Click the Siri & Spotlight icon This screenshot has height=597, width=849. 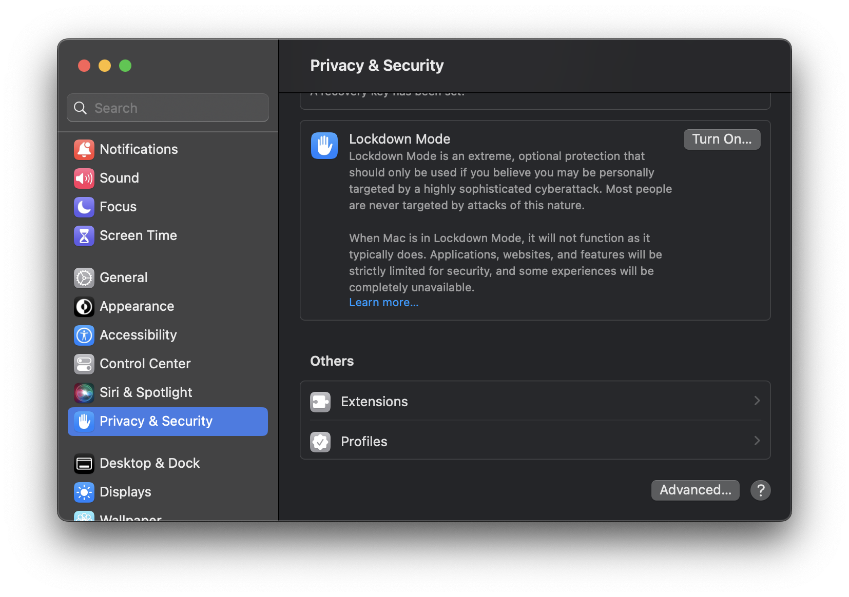pos(84,392)
